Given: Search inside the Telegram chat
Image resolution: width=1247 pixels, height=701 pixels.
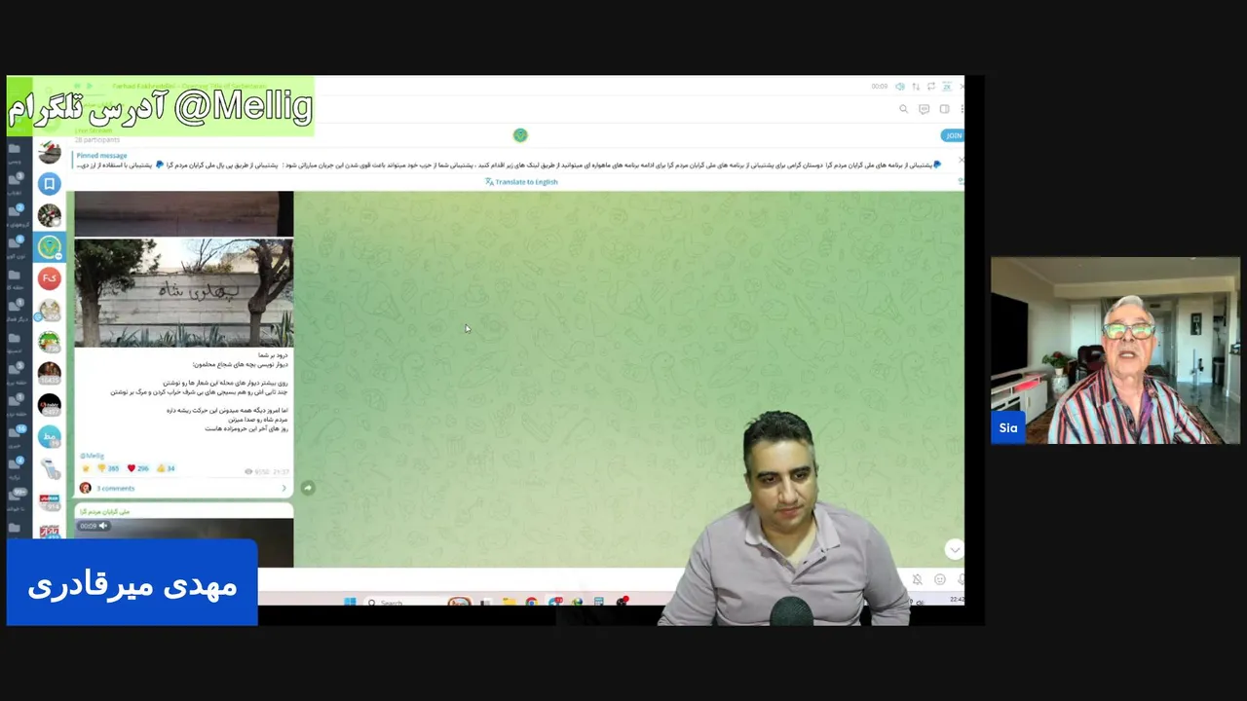Looking at the screenshot, I should tap(903, 109).
